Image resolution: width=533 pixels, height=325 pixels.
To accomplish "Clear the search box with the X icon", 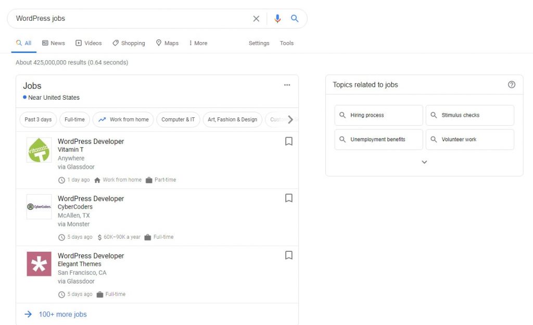I will tap(256, 18).
